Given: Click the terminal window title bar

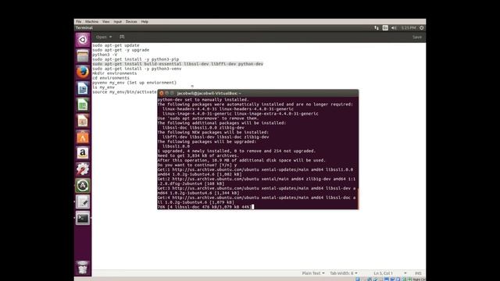Looking at the screenshot, I should 258,93.
